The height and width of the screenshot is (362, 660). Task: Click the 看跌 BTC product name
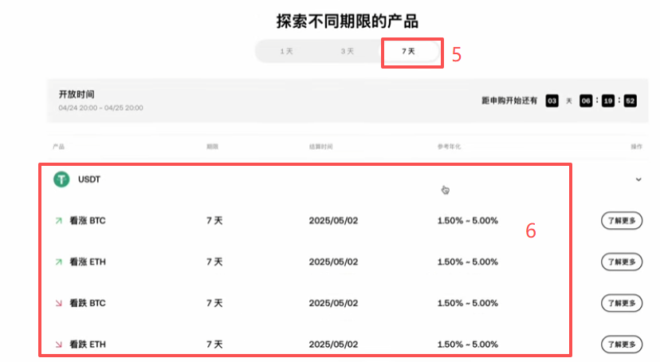(88, 303)
